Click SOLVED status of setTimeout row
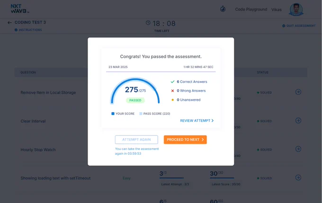322x203 pixels. tap(264, 178)
